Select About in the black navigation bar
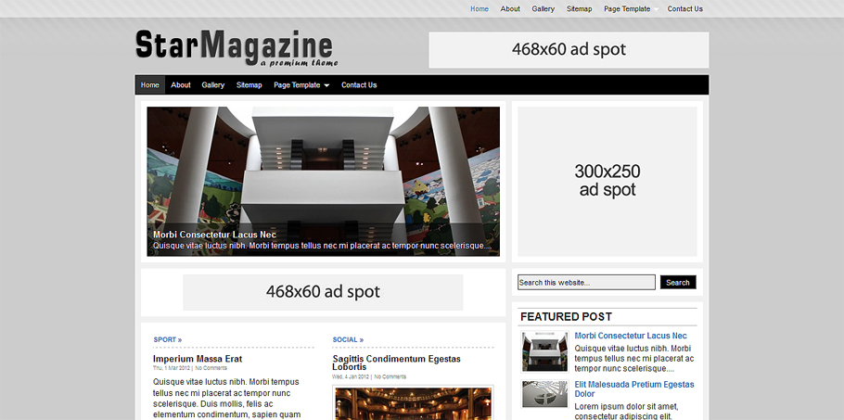 click(180, 85)
